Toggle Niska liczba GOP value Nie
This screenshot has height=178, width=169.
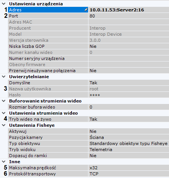tap(129, 46)
